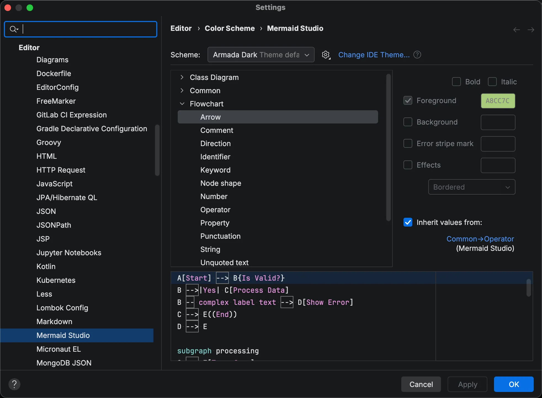Follow the Common→Operator inheritance link

tap(480, 239)
